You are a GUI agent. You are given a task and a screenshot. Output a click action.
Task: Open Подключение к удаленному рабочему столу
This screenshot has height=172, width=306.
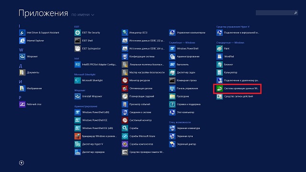tap(238, 80)
